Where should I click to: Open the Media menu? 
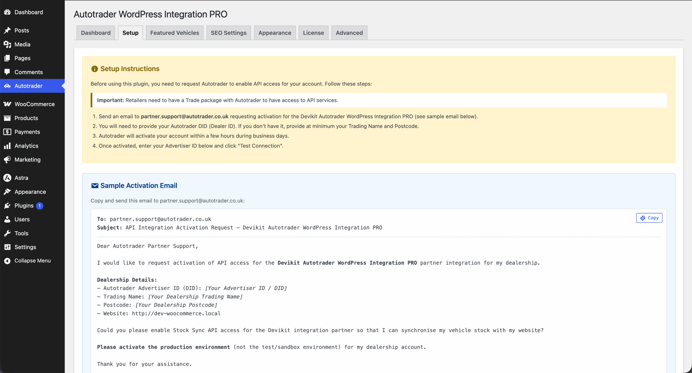click(32, 44)
